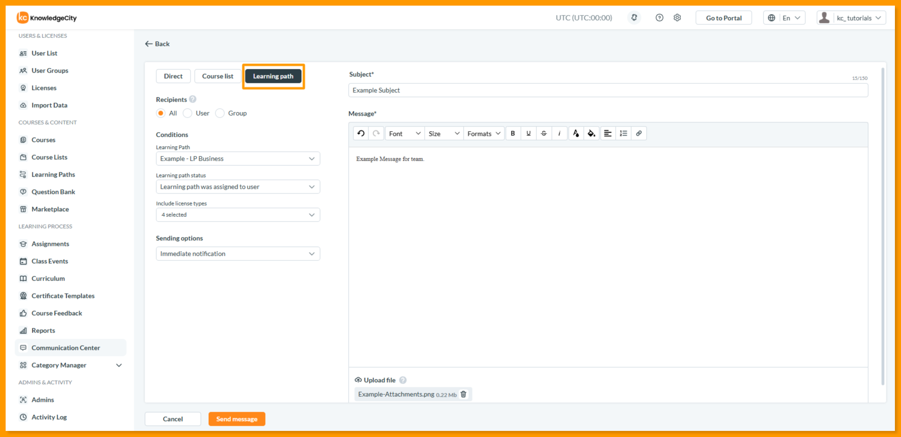The image size is (901, 437).
Task: Click the Subject input field
Action: [608, 90]
